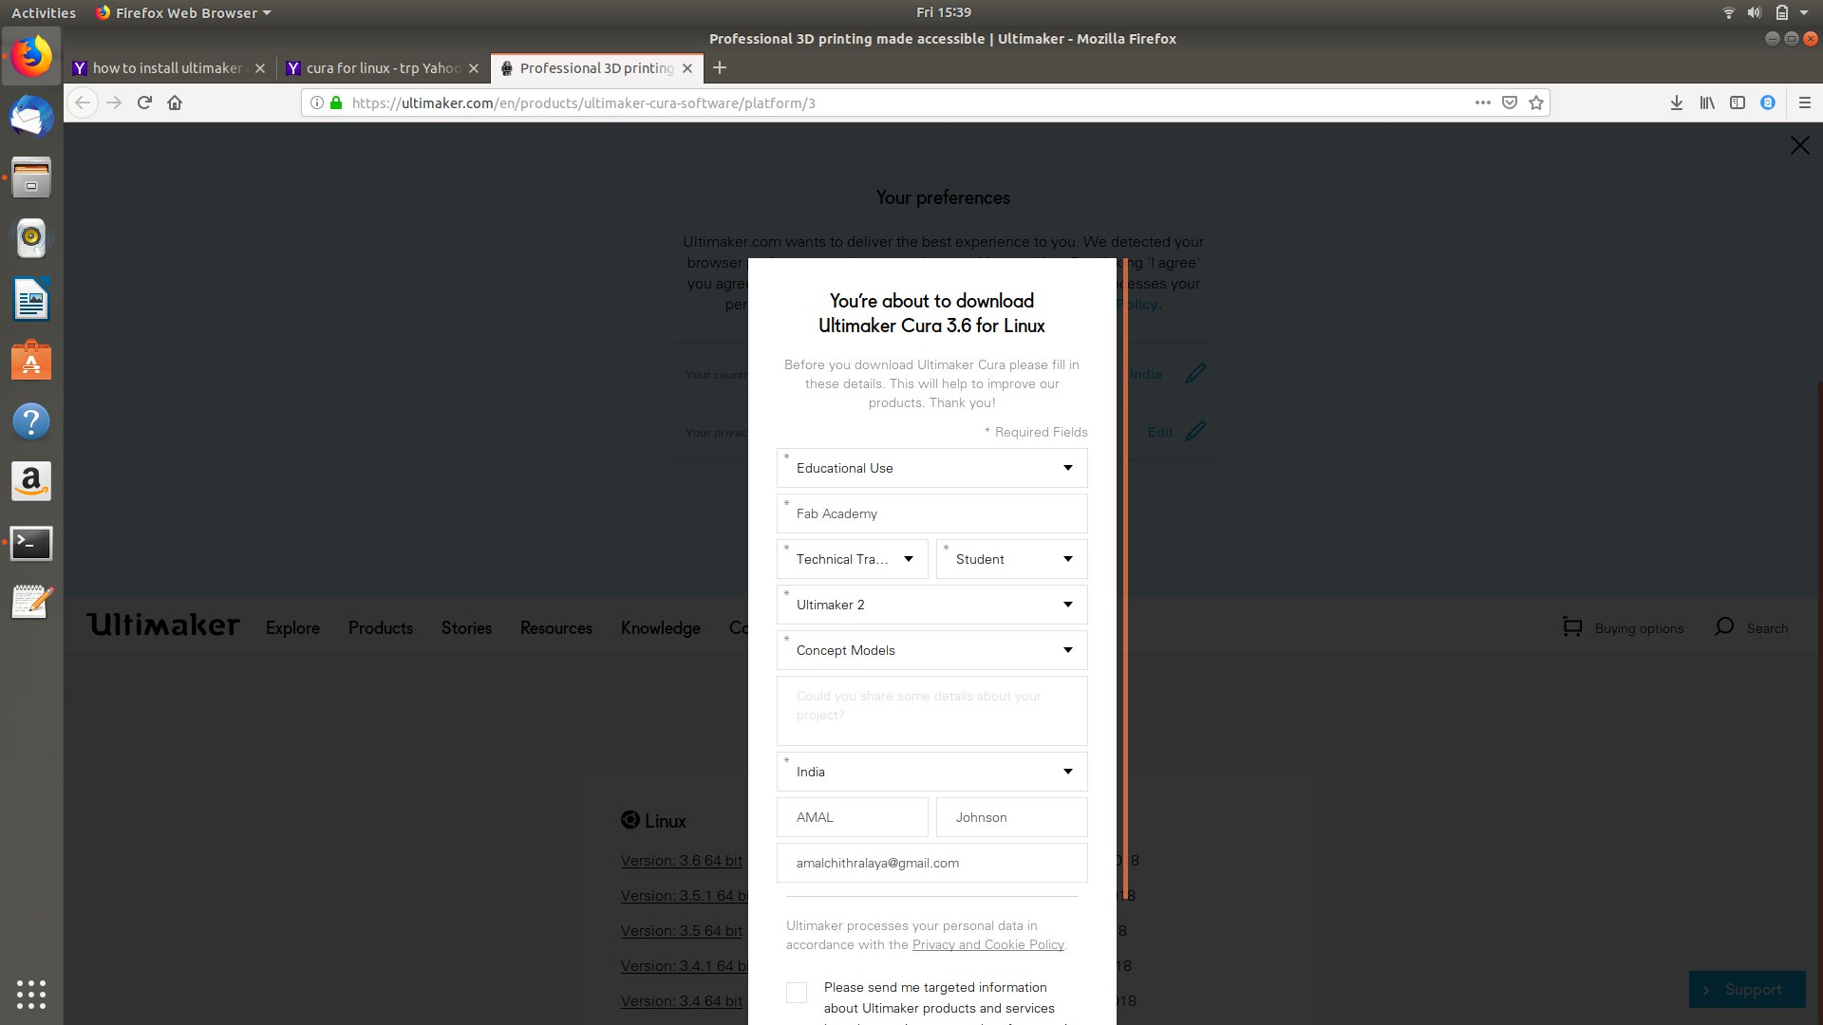The image size is (1823, 1025).
Task: Click the Version: 3.6 64 bit link
Action: (x=681, y=861)
